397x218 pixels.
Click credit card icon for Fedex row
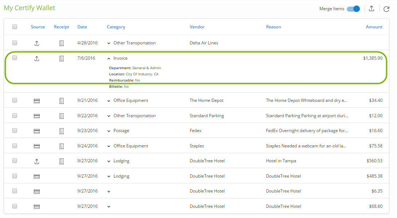point(37,131)
